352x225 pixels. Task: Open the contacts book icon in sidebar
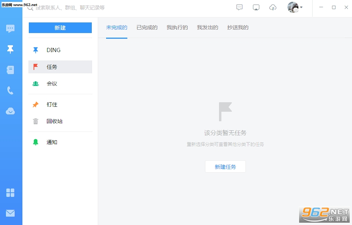10,70
